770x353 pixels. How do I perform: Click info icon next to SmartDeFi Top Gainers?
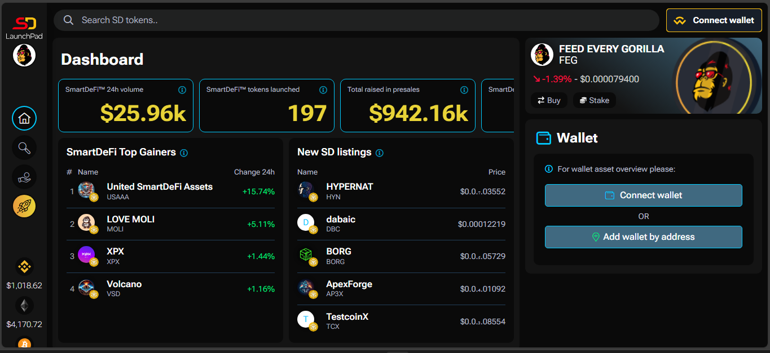pos(184,153)
